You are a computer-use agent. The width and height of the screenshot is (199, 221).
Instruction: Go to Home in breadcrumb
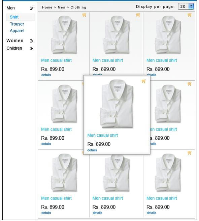[47, 7]
